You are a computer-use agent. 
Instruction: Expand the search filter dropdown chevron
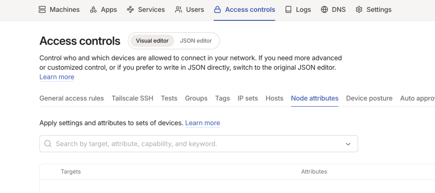(348, 144)
